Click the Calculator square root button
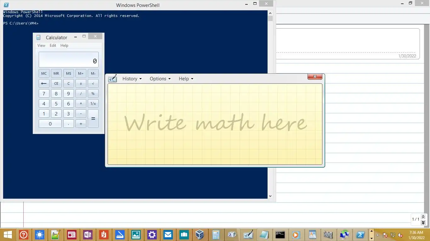Image resolution: width=430 pixels, height=241 pixels. click(93, 83)
